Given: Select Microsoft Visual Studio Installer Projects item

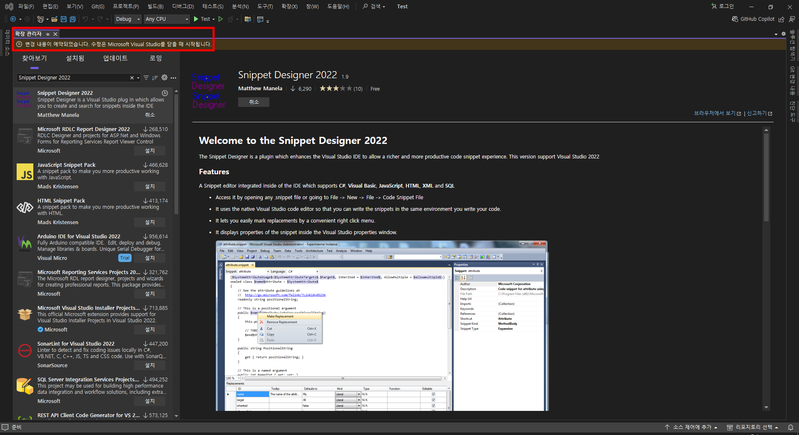Looking at the screenshot, I should [x=94, y=319].
